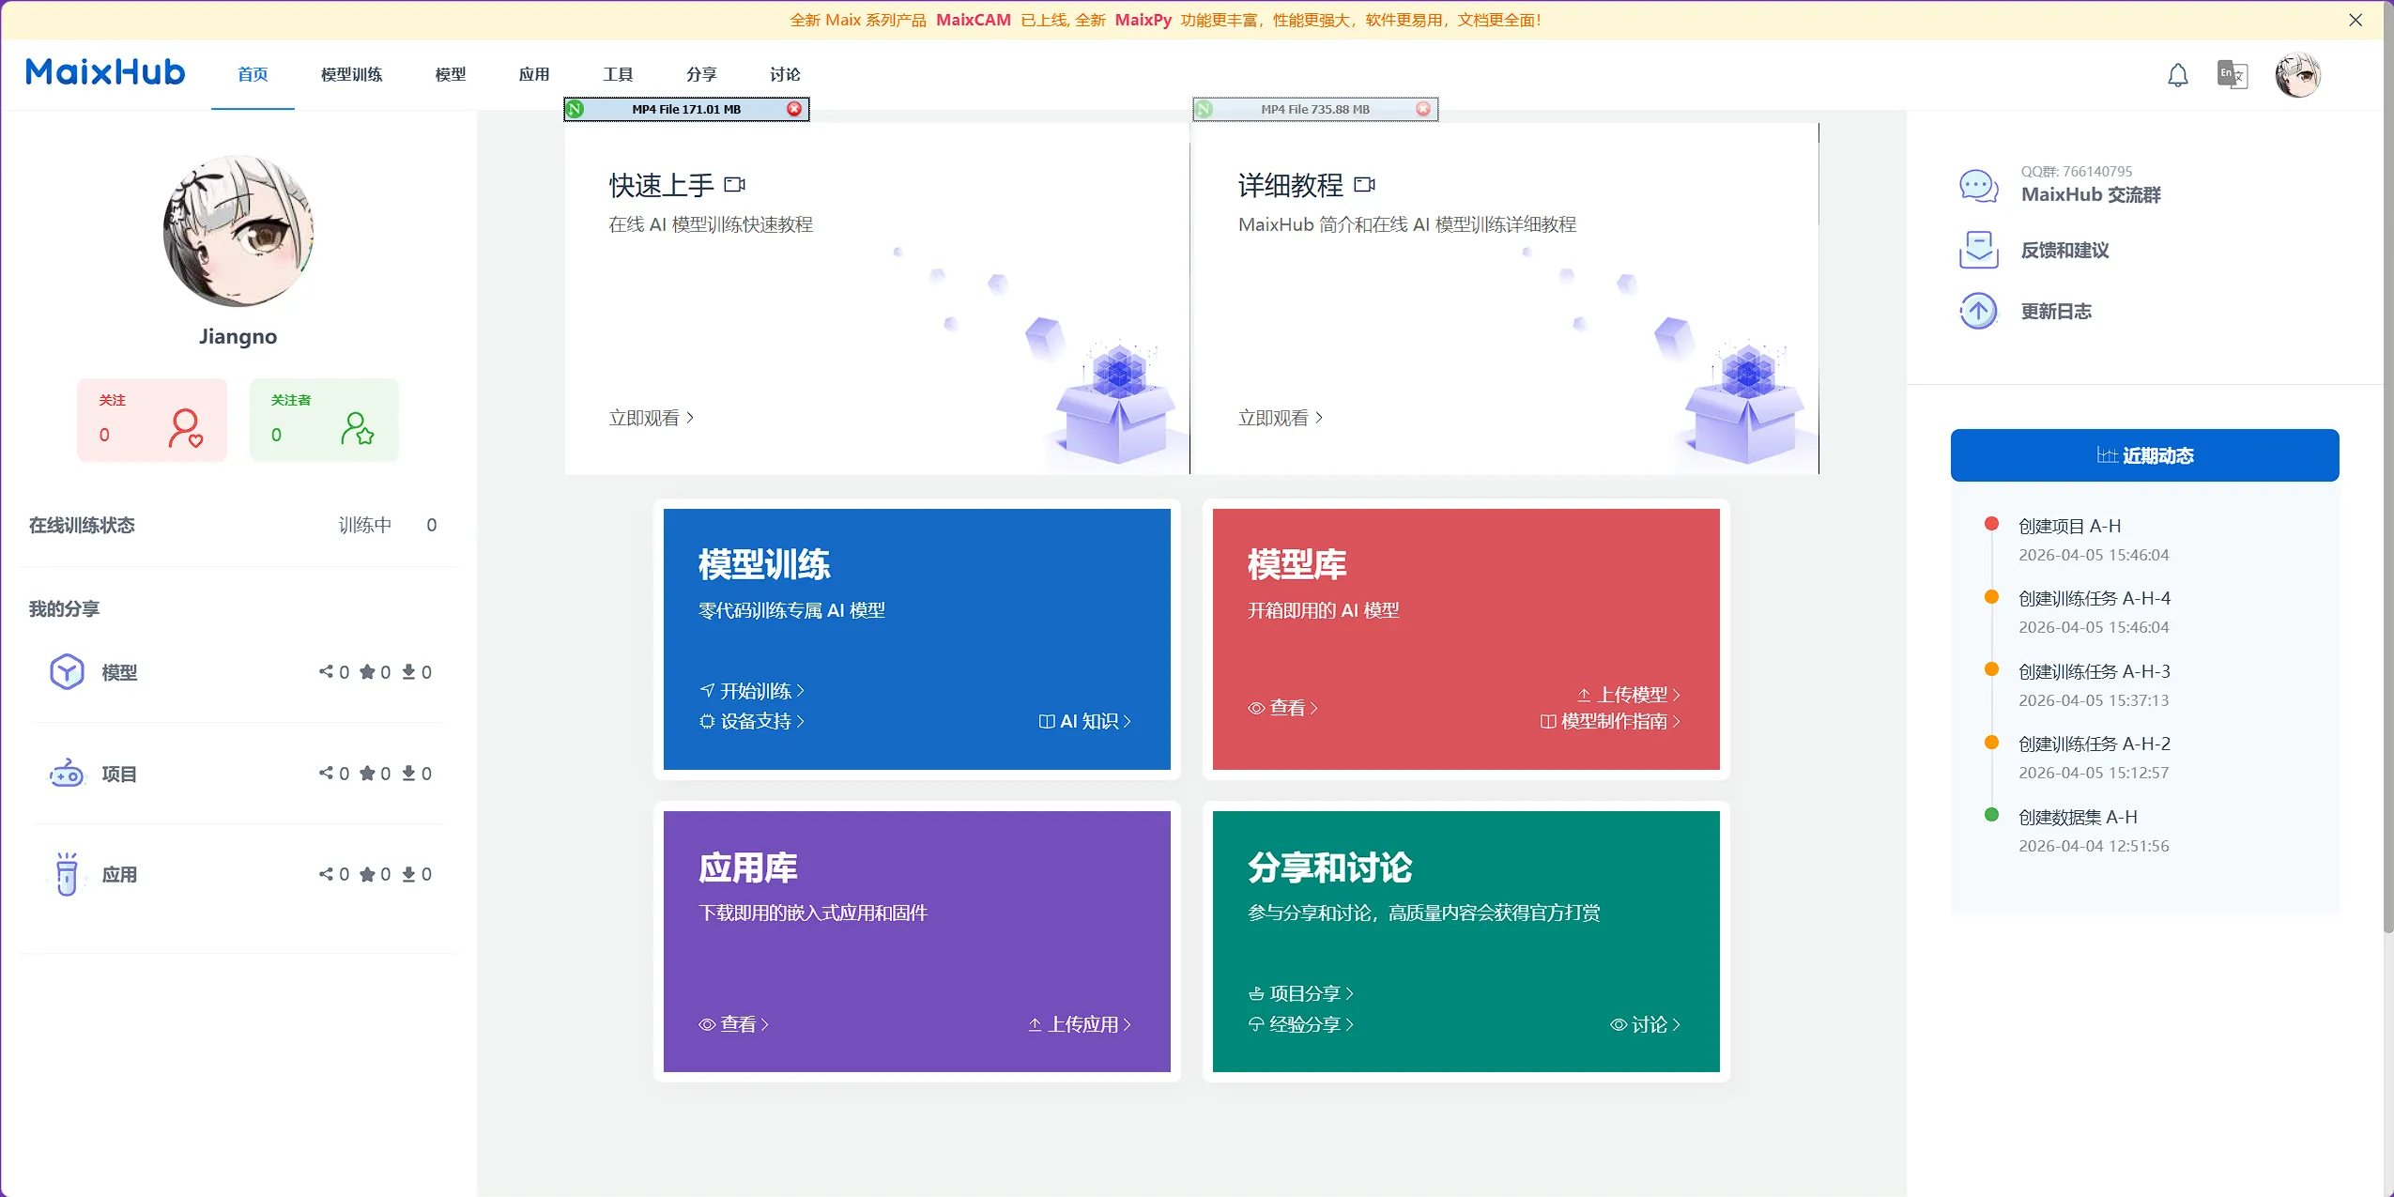This screenshot has height=1197, width=2394.
Task: Open user avatar menu in header
Action: [2298, 75]
